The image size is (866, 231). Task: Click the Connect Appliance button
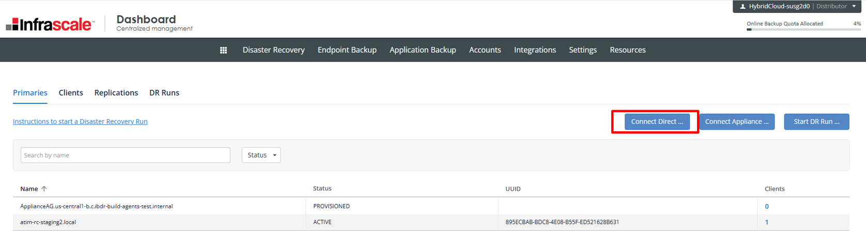[736, 122]
